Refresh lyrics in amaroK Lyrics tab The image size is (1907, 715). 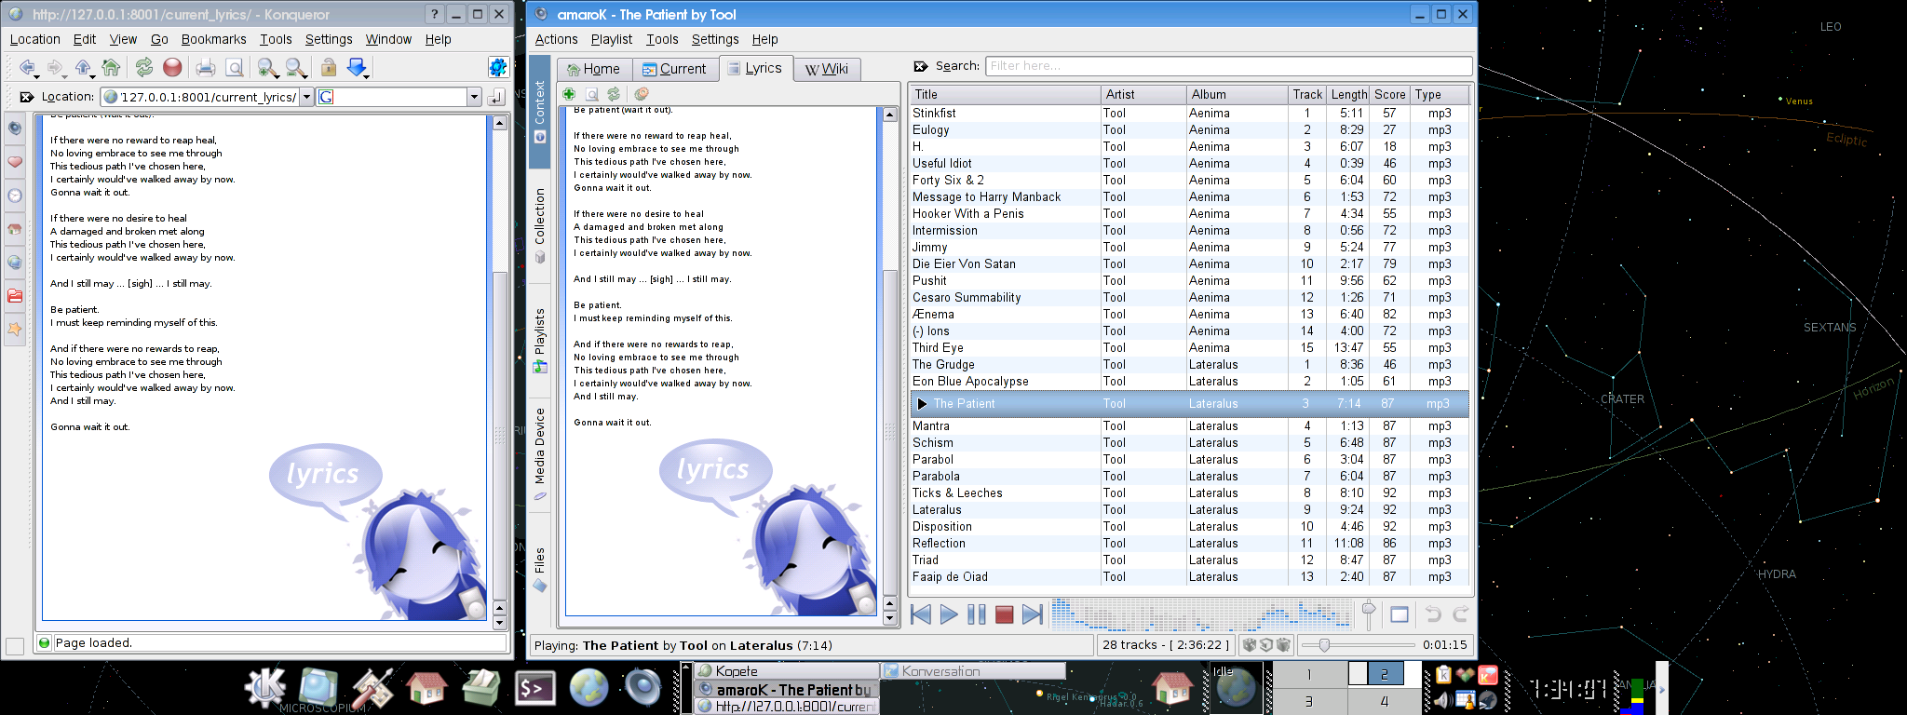(614, 94)
